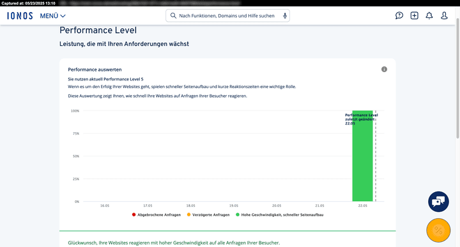Click the IONOS logo
The width and height of the screenshot is (460, 247).
tap(20, 16)
